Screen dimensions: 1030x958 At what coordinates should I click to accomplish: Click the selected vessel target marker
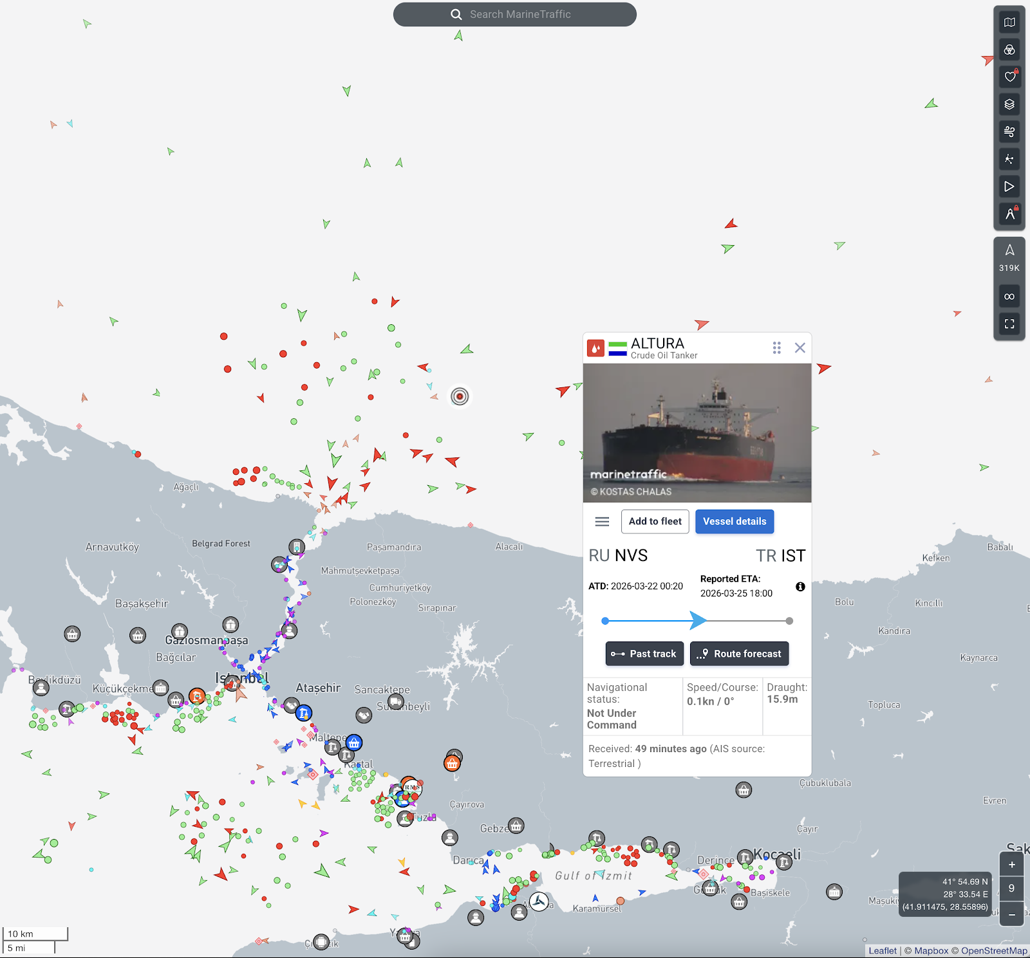point(460,396)
